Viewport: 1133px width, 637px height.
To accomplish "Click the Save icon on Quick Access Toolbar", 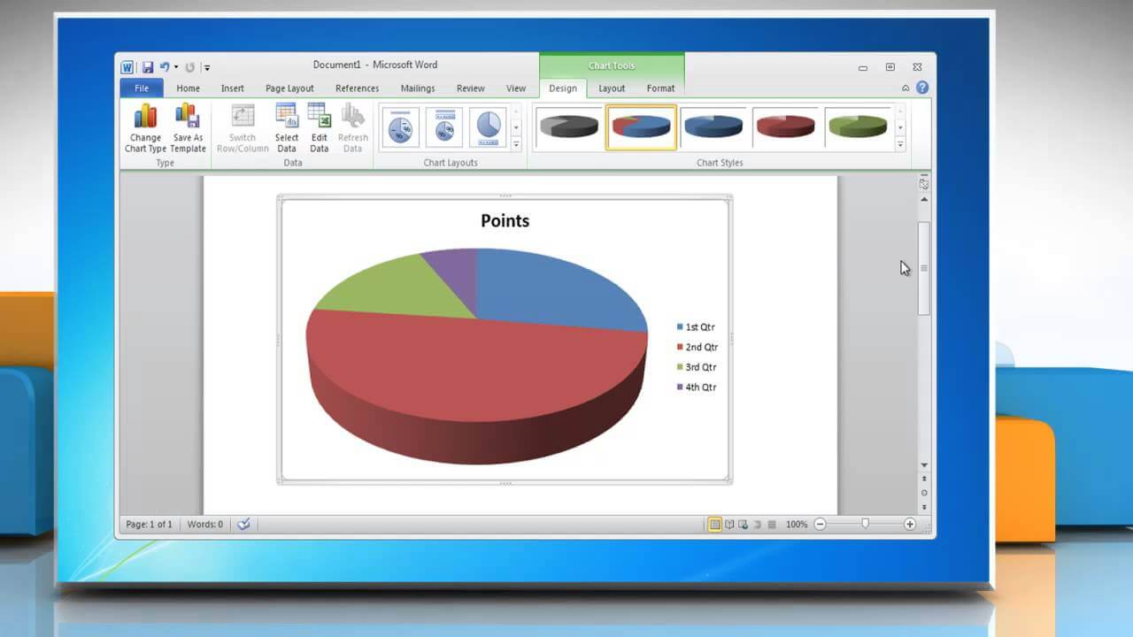I will [x=148, y=66].
